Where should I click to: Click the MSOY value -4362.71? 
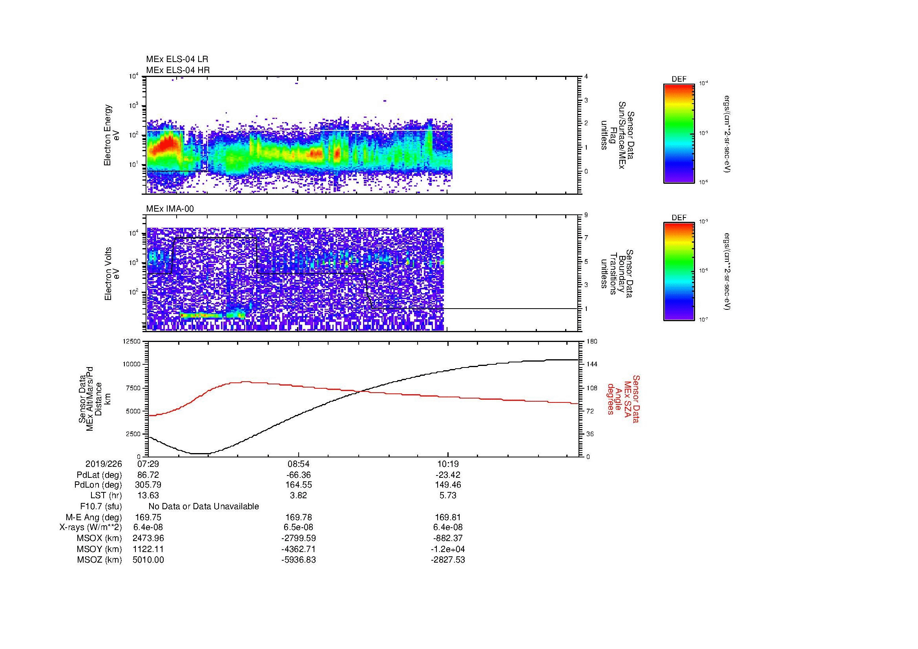click(298, 549)
